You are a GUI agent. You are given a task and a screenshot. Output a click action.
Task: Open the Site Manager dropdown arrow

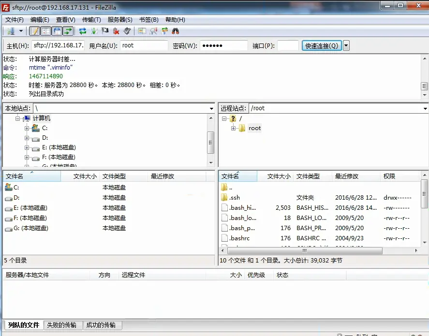[x=21, y=31]
